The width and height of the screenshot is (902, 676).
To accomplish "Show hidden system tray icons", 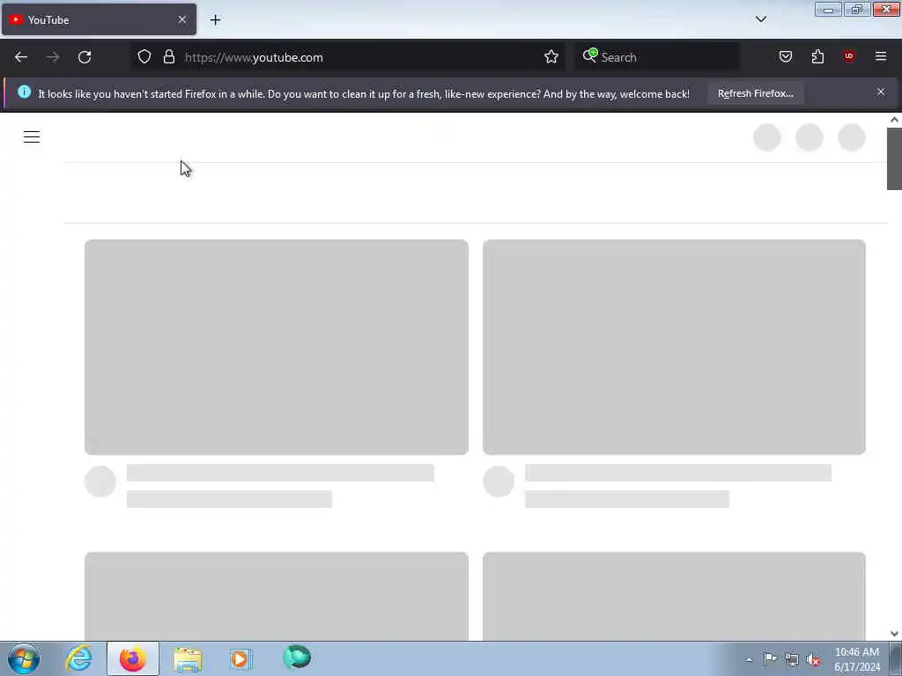I will point(749,659).
